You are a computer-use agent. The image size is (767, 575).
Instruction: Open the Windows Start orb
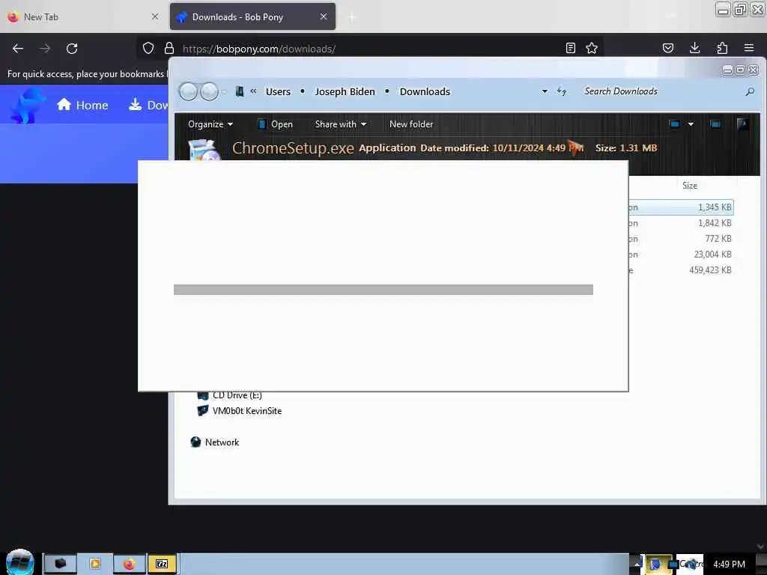pos(20,563)
